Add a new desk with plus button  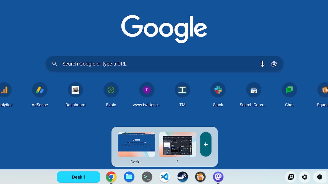206,144
